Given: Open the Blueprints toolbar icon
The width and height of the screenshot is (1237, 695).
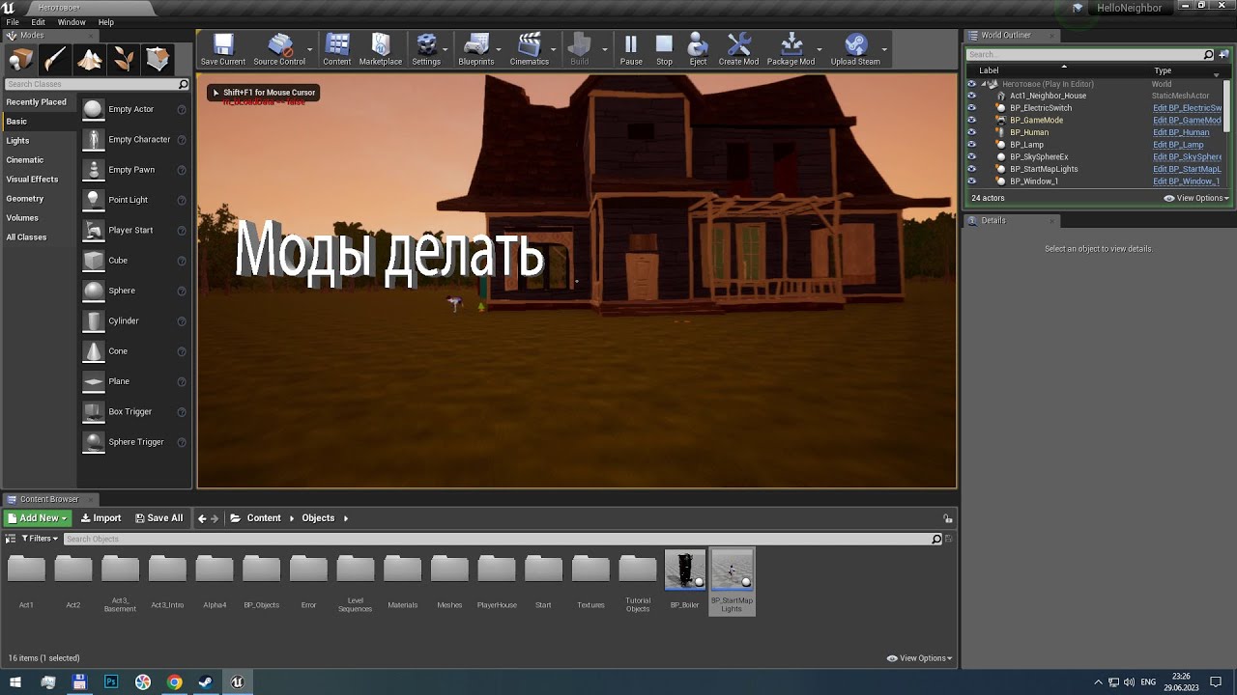Looking at the screenshot, I should coord(475,44).
